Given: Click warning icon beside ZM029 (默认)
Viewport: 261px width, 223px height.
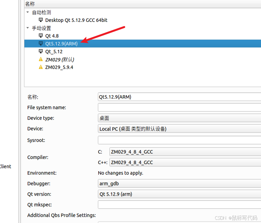Looking at the screenshot, I should click(41, 59).
